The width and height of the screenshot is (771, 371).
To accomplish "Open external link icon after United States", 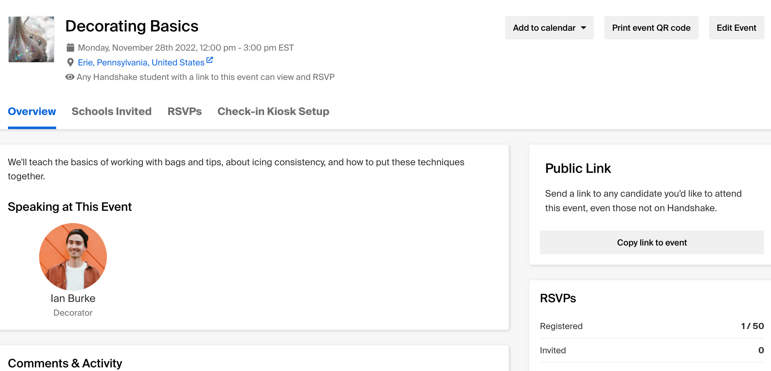I will 209,60.
